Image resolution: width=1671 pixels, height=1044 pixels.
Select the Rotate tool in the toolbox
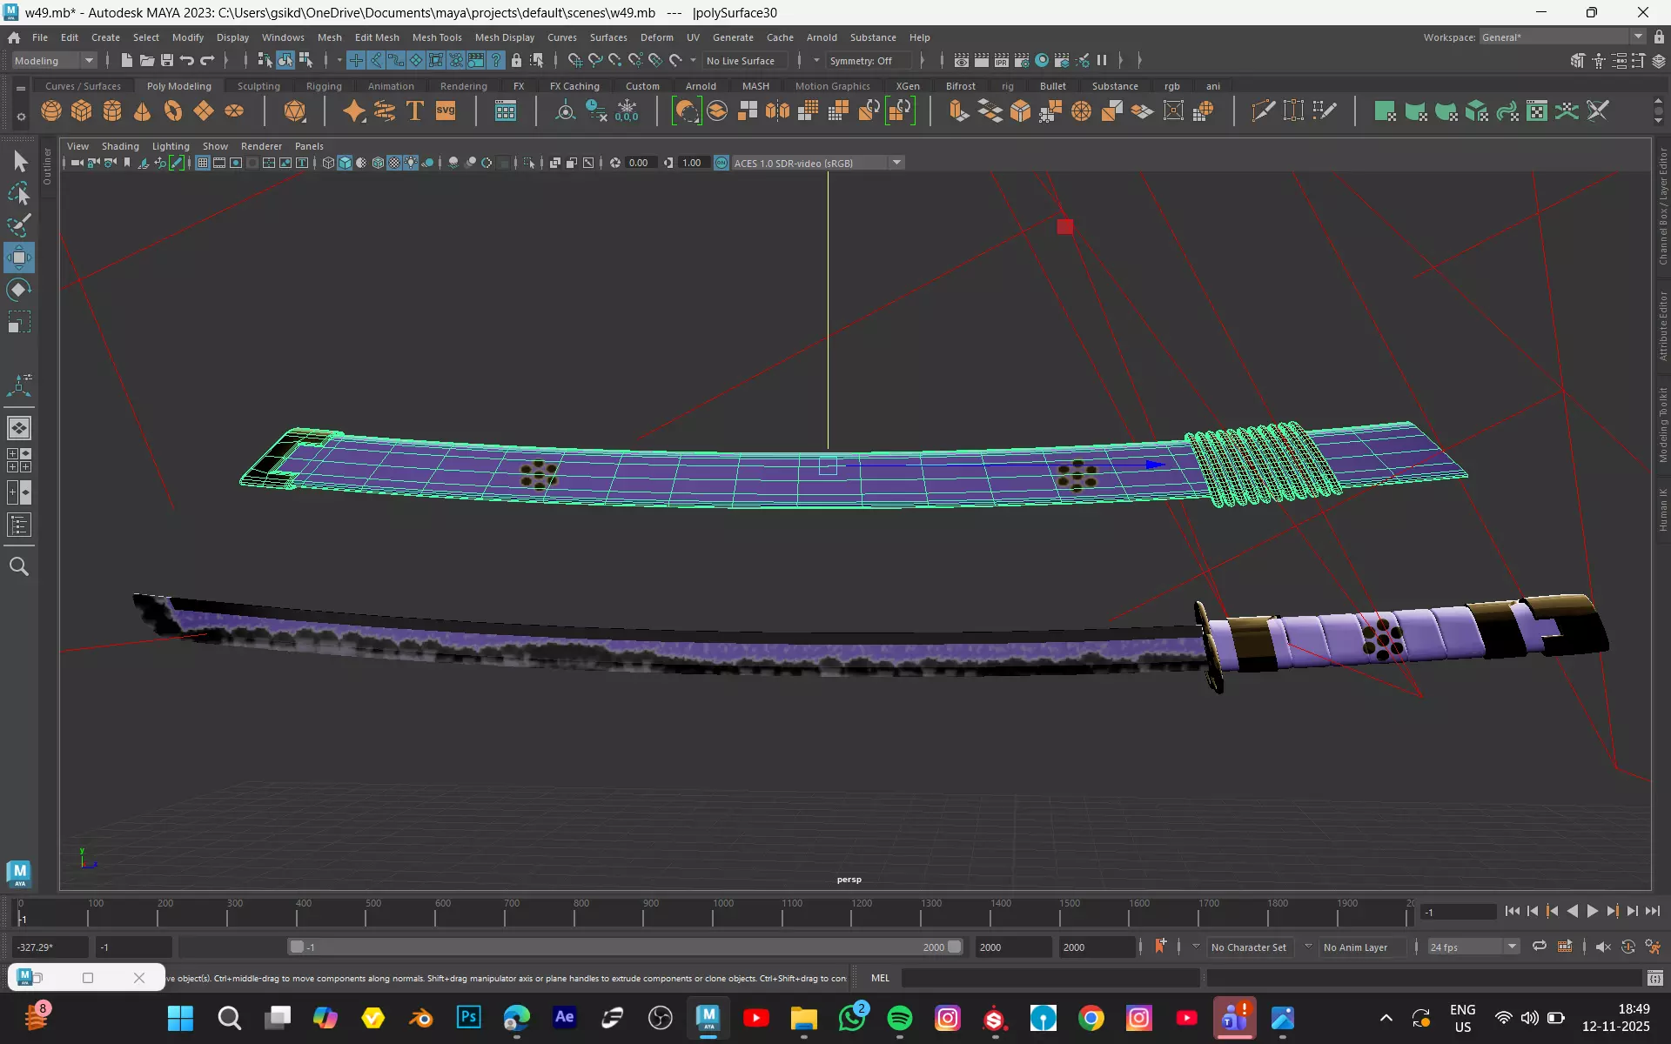coord(19,290)
